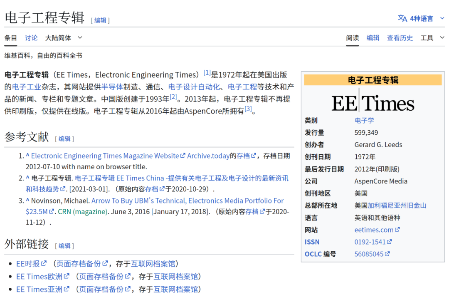
Task: Open the CRN (magazine) link
Action: pos(82,212)
